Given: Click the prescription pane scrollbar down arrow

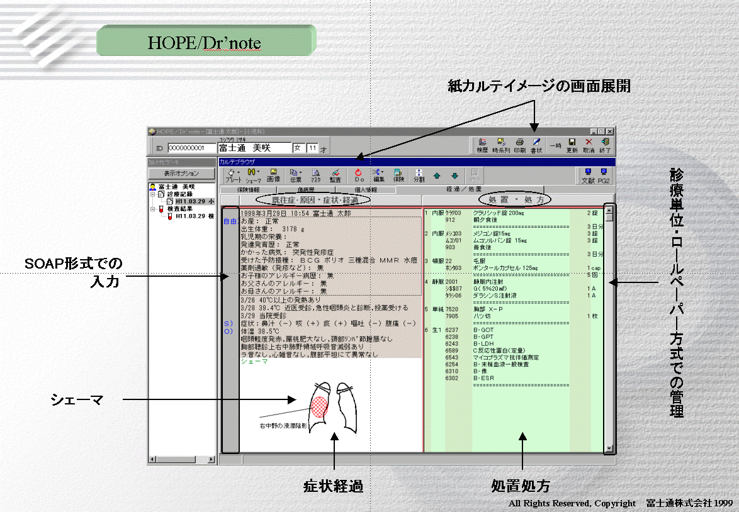Looking at the screenshot, I should click(x=609, y=449).
